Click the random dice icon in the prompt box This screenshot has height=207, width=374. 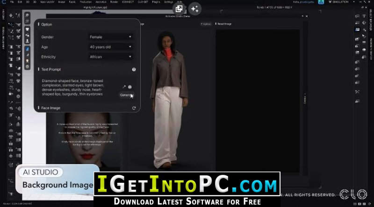130,87
